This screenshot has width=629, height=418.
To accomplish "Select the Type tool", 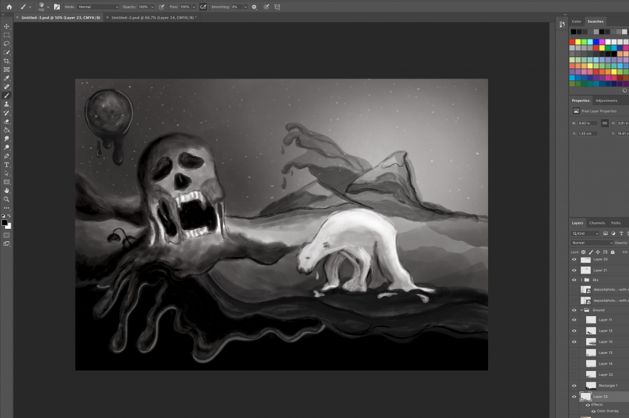I will pyautogui.click(x=7, y=165).
